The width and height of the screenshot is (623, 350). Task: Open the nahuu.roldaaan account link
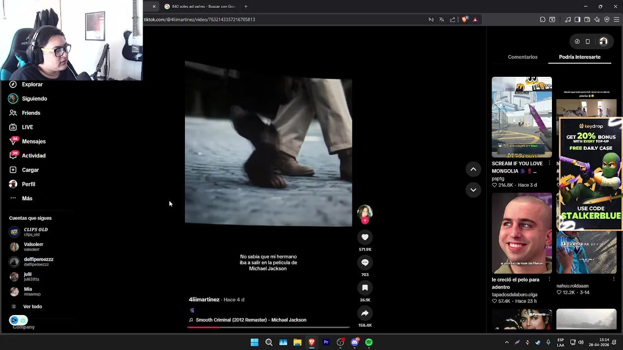572,286
